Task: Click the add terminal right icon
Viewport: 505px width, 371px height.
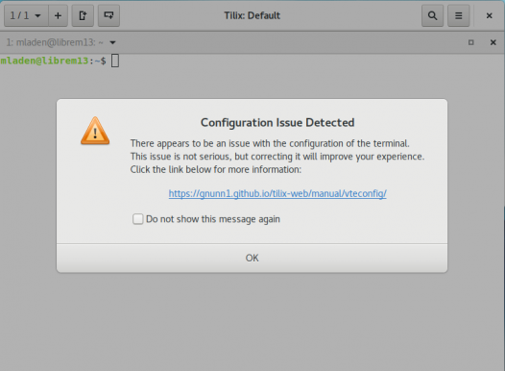Action: 83,15
